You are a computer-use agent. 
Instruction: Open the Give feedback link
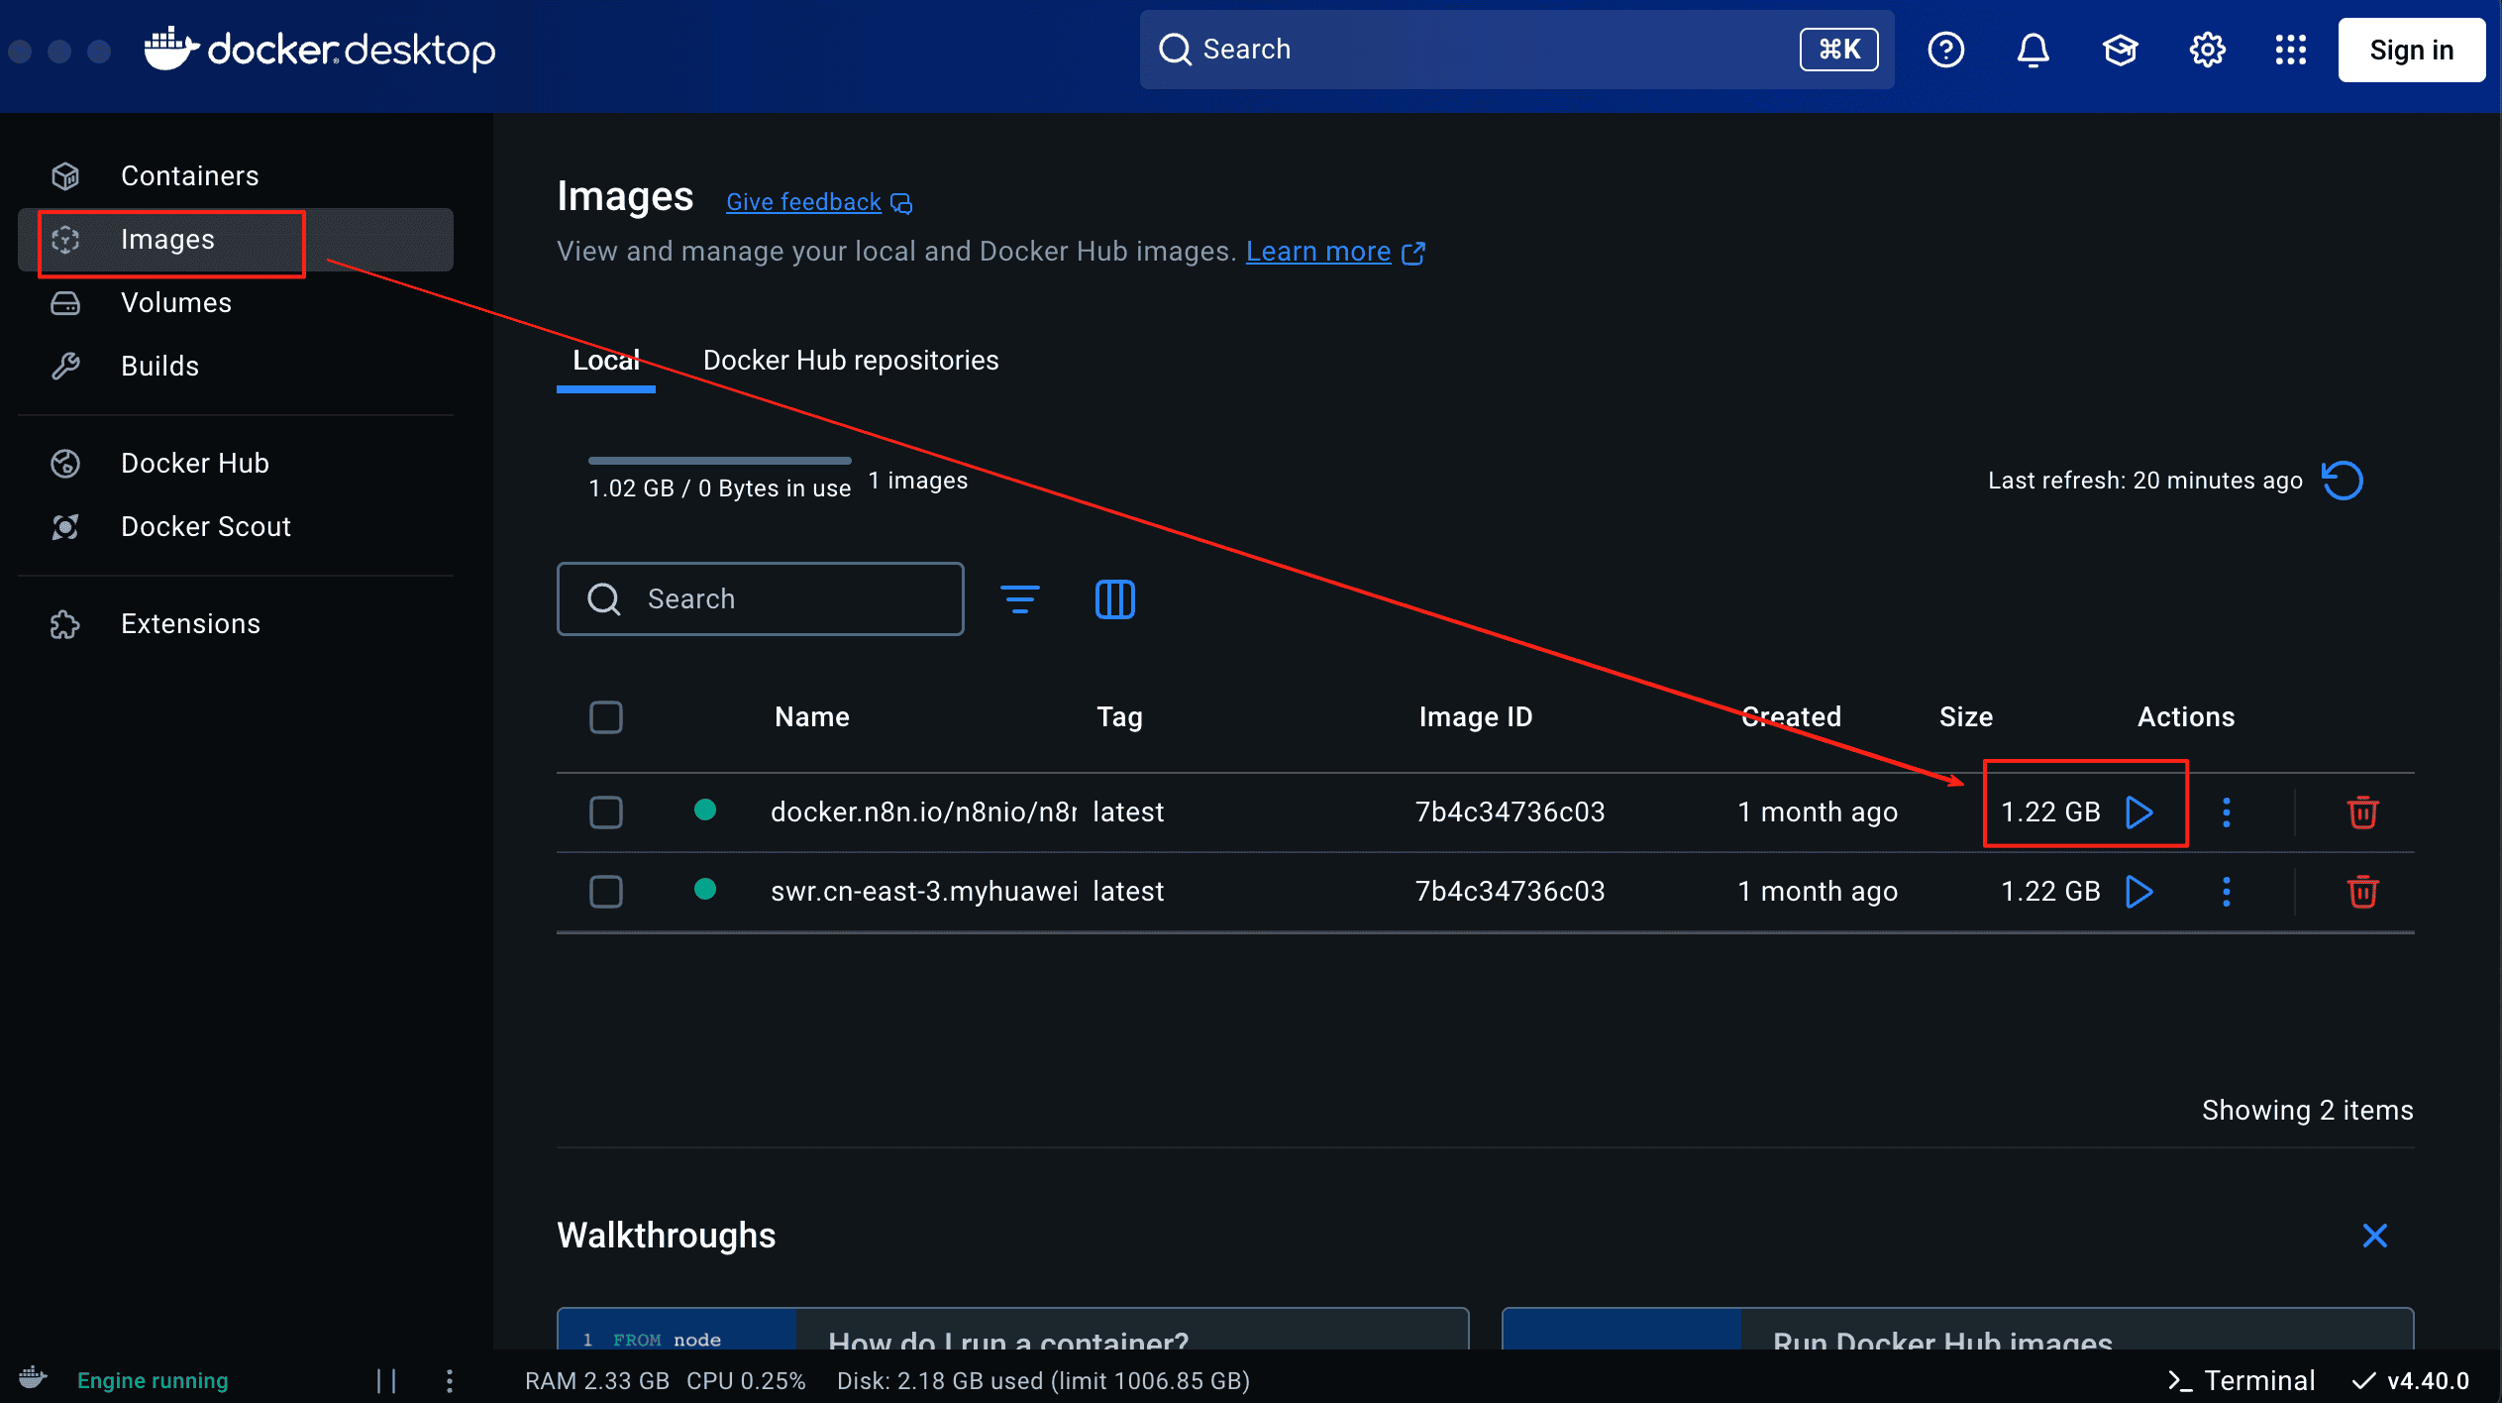click(x=803, y=202)
